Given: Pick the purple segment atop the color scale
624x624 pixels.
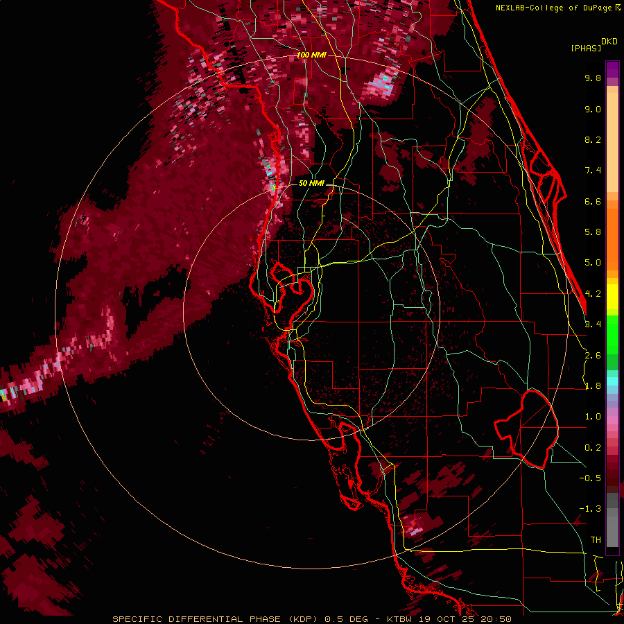Looking at the screenshot, I should point(612,69).
